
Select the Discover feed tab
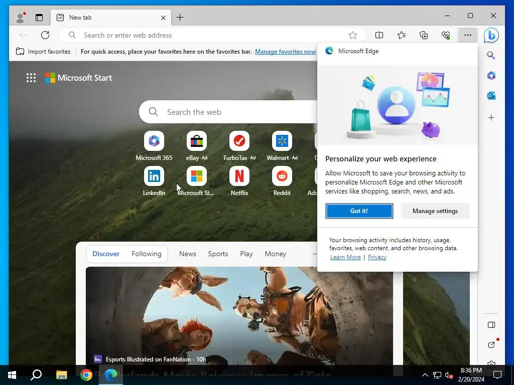coord(106,254)
